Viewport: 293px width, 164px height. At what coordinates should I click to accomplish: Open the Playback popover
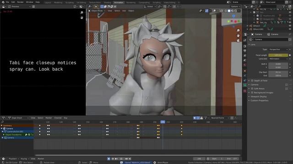(14, 159)
